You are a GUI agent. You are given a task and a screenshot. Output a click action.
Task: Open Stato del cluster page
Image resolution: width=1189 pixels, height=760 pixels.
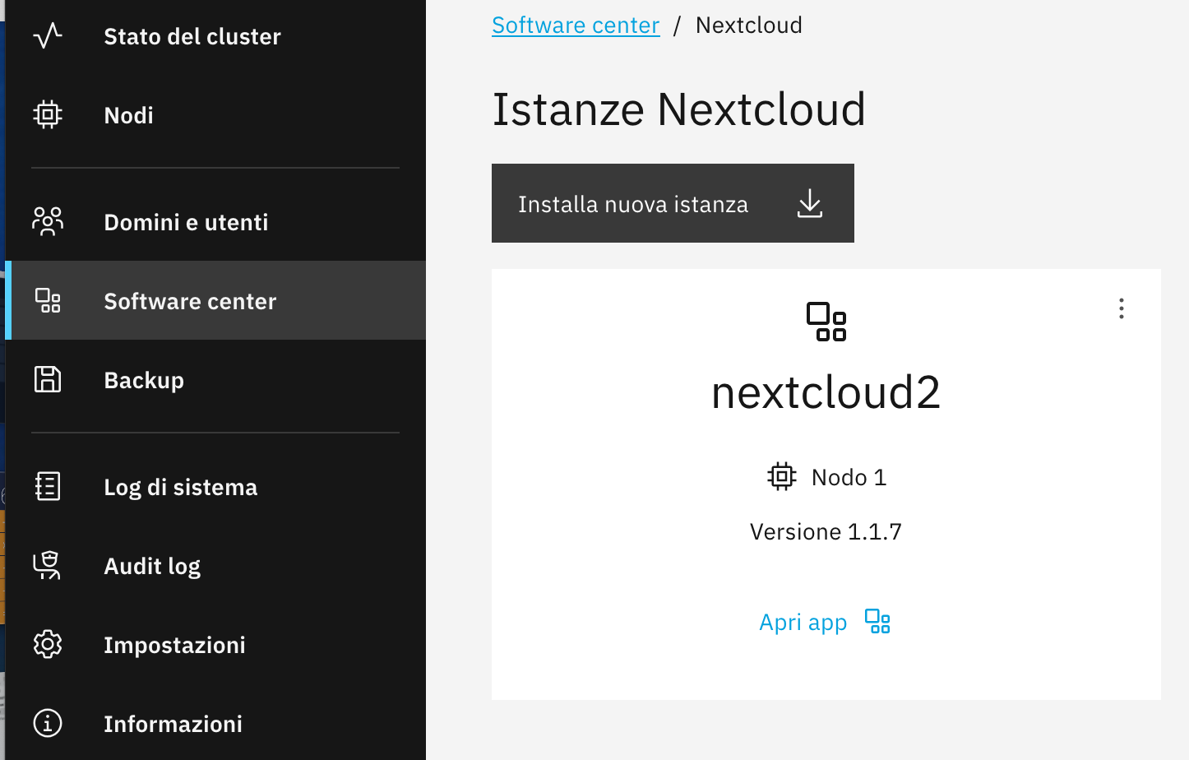tap(215, 36)
